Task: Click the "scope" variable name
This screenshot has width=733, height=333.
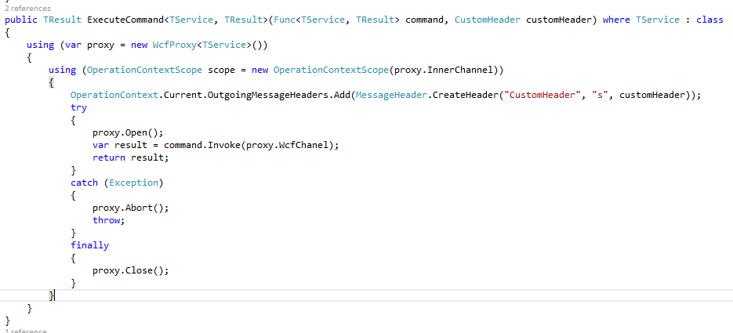Action: click(221, 70)
